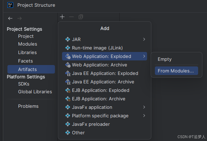The height and width of the screenshot is (141, 207).
Task: Select Empty in the submenu
Action: [177, 59]
